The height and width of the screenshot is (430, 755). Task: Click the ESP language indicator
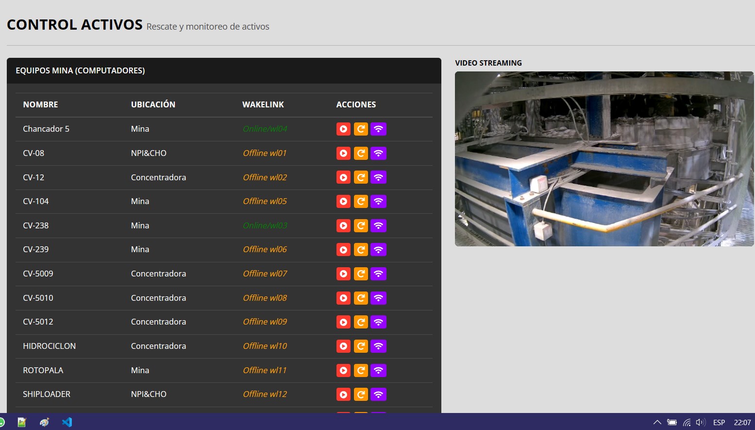tap(719, 422)
